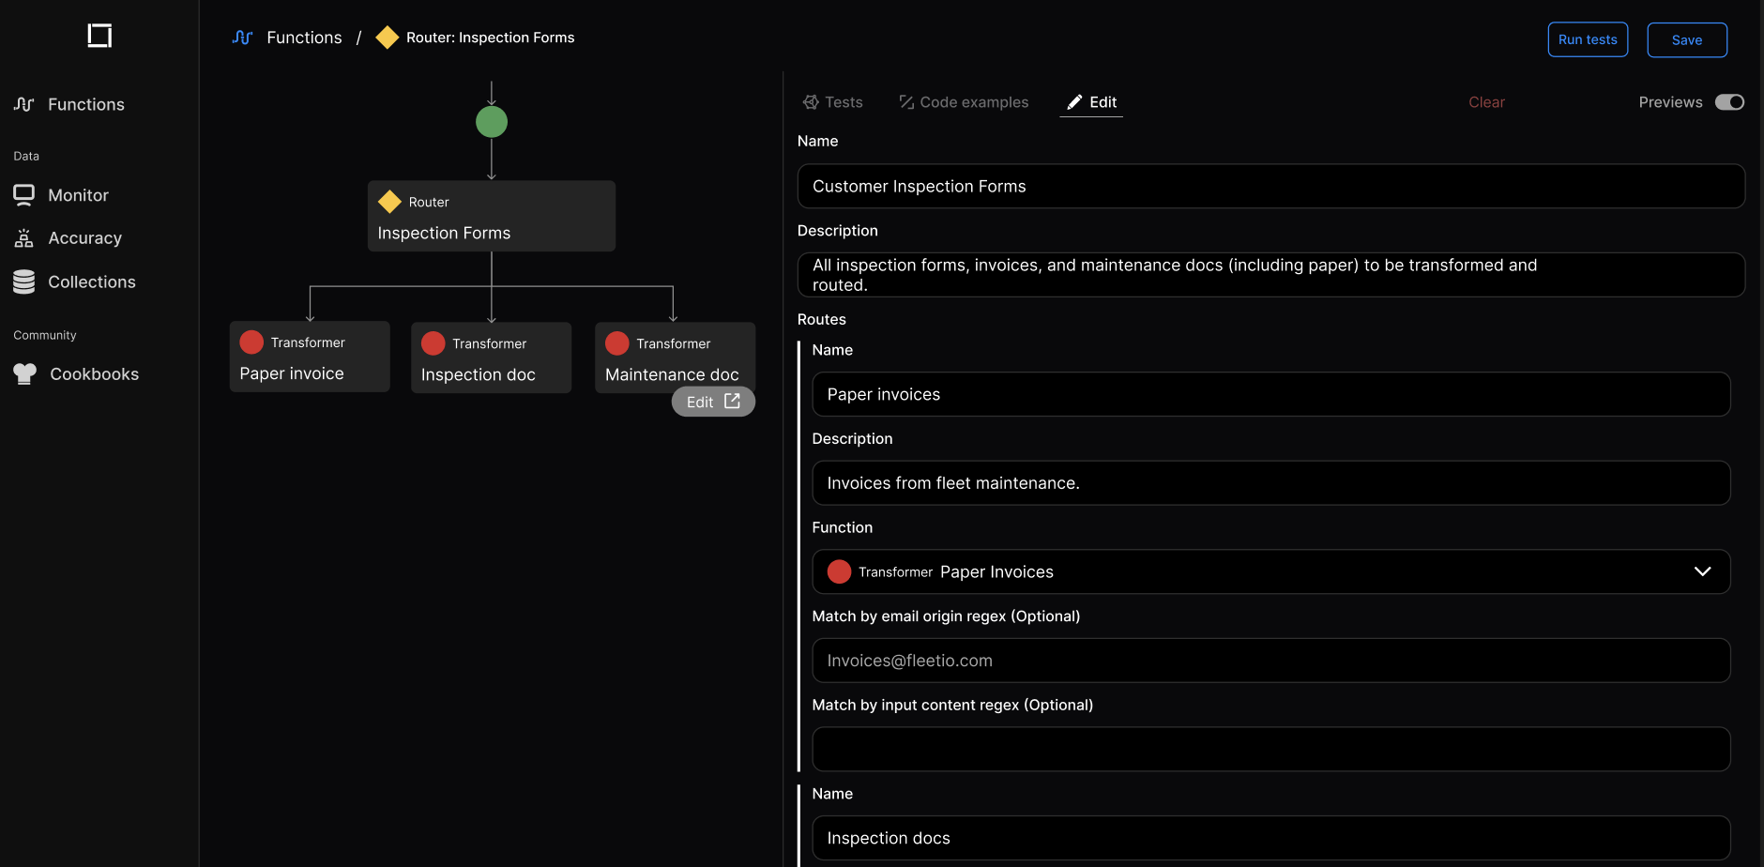Switch to the Tests tab
The height and width of the screenshot is (867, 1764).
(833, 102)
